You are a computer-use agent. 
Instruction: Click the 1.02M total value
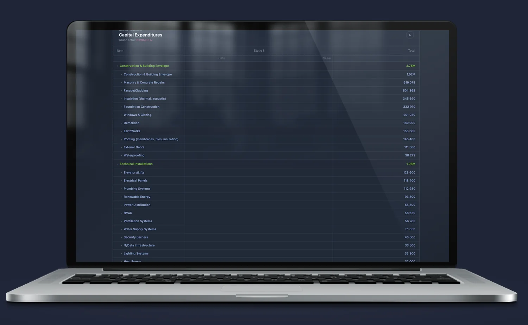coord(411,75)
